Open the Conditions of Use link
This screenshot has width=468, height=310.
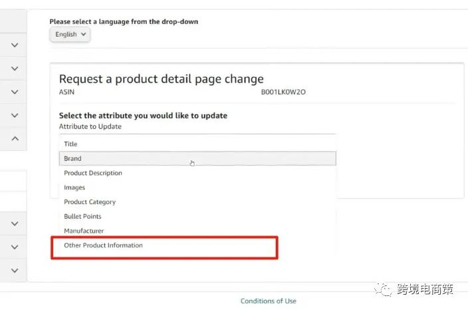click(x=268, y=301)
